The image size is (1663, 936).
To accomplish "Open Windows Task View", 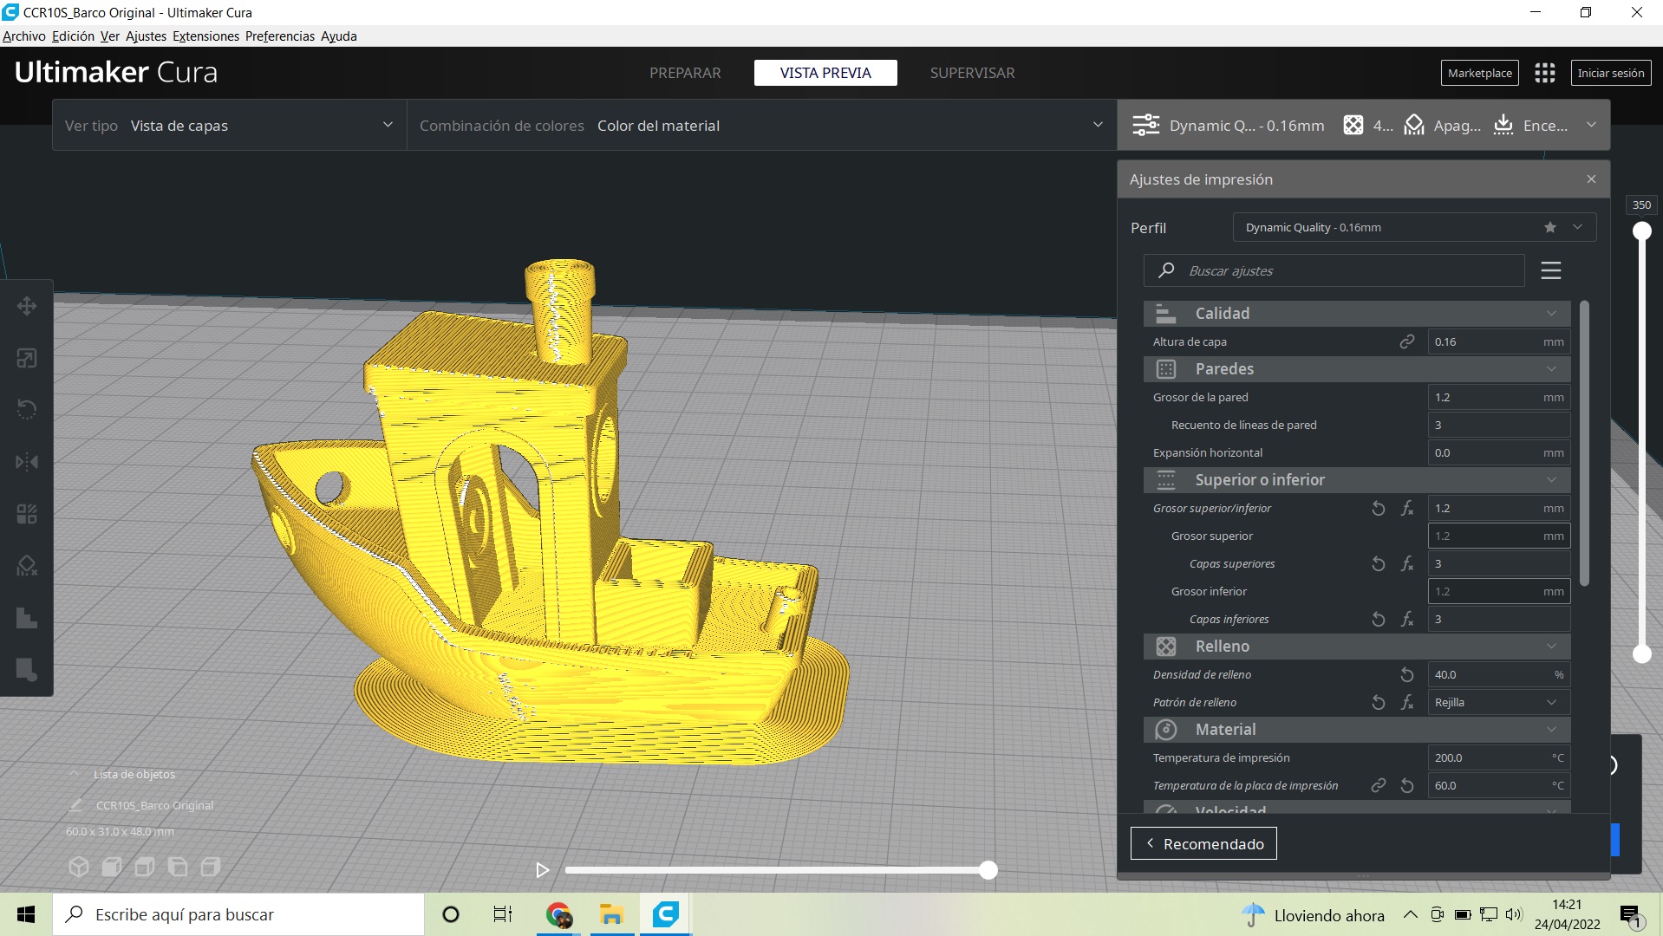I will (x=503, y=914).
